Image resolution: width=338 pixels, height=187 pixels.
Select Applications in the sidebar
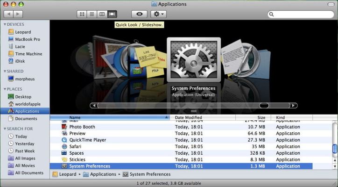coord(25,111)
